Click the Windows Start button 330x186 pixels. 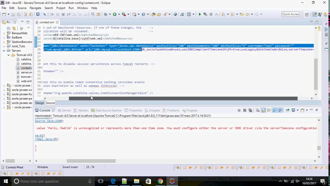[6, 181]
